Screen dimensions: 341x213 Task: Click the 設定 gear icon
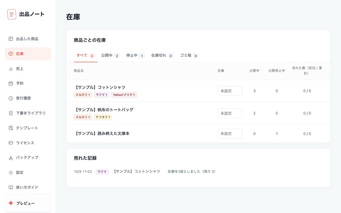[x=11, y=172]
